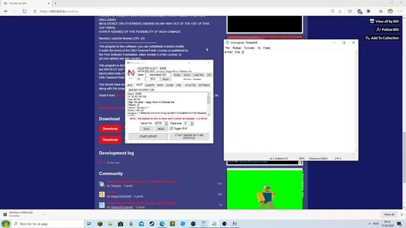The image size is (406, 228).
Task: Open a new browser tab with plus
Action: [x=56, y=3]
